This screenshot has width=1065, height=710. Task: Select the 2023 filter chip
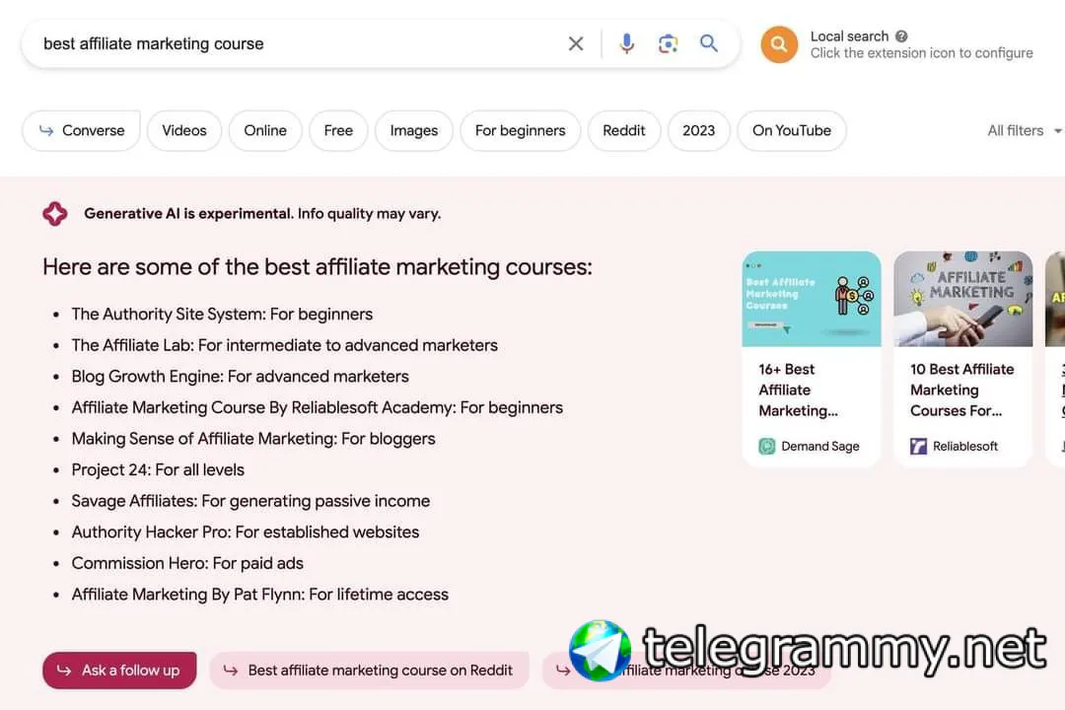tap(699, 130)
